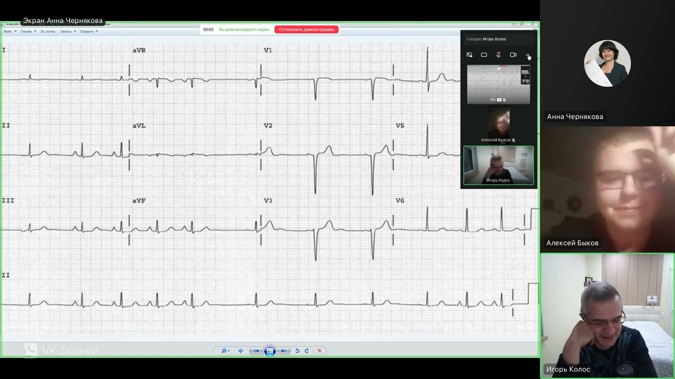
Task: Open the Эл. почта menu item
Action: click(x=47, y=32)
